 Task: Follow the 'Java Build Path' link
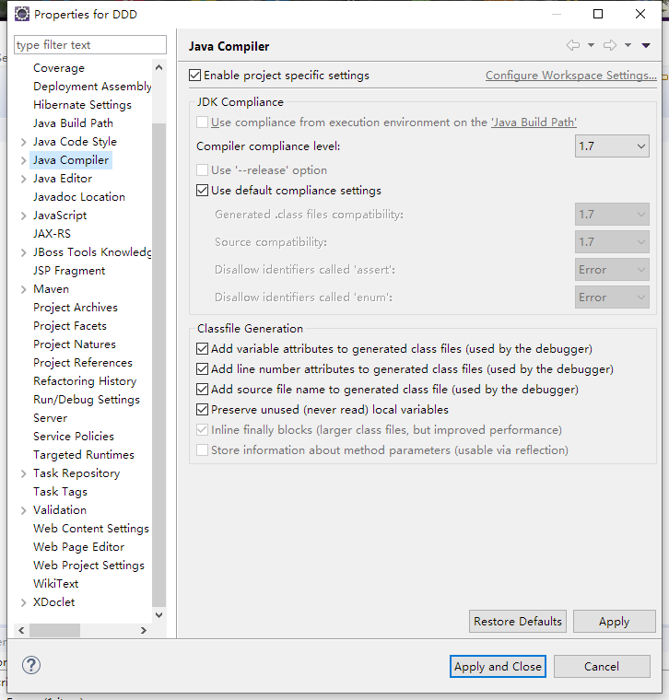(x=534, y=122)
